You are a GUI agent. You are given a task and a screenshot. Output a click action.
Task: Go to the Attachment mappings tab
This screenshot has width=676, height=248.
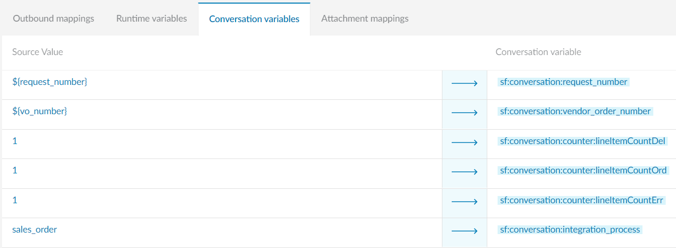[365, 19]
